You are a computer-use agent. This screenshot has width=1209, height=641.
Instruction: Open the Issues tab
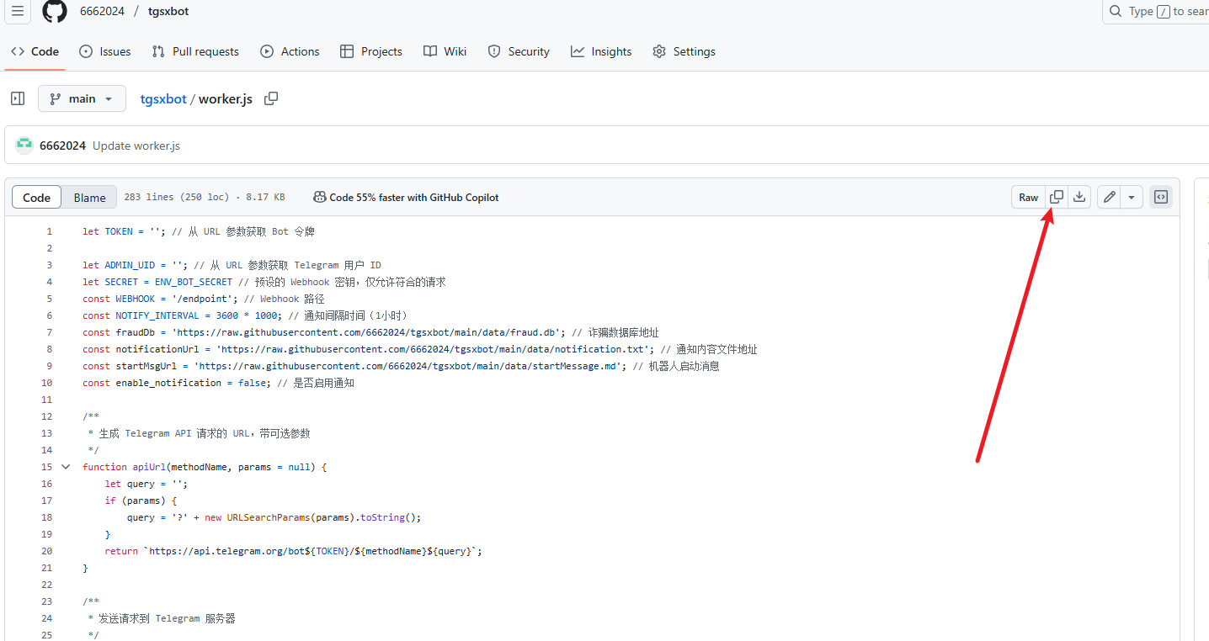click(x=105, y=51)
